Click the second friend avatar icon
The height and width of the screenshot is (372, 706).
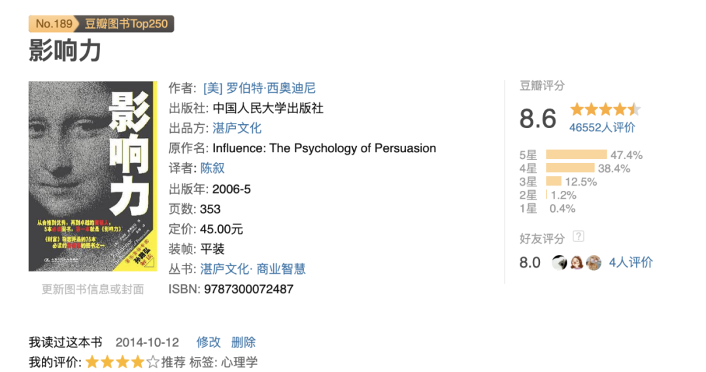coord(577,263)
